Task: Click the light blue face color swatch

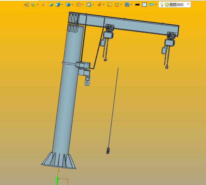Action: click(144, 5)
